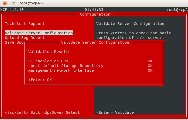Click the Validation Results heading

coord(49,52)
